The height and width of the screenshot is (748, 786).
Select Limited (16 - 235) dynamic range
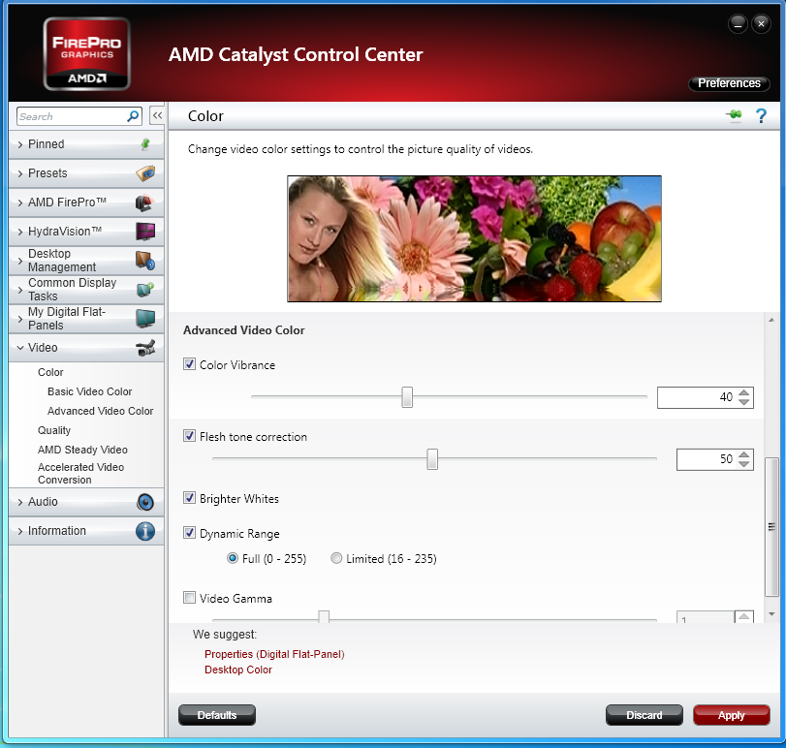[x=336, y=558]
